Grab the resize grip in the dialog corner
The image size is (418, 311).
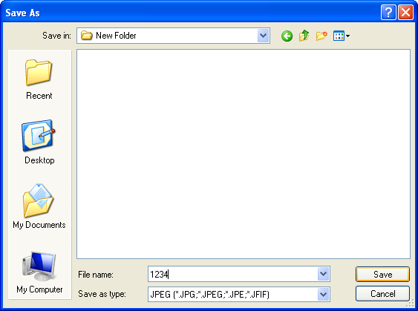tap(410, 304)
